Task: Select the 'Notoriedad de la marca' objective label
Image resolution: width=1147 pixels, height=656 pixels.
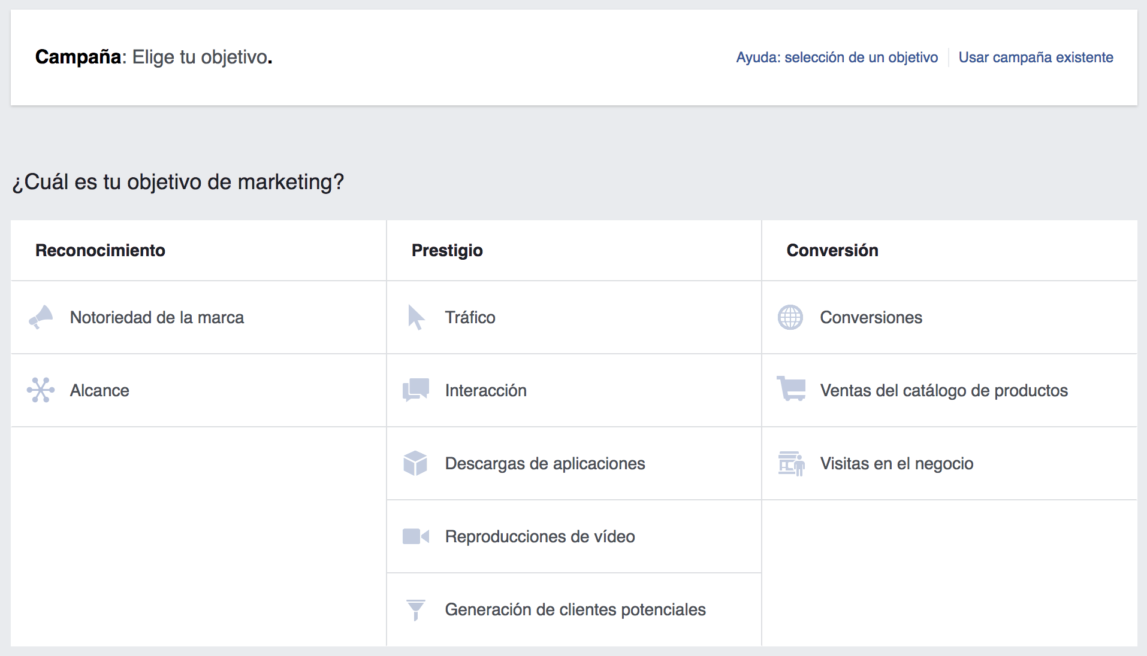Action: point(157,317)
